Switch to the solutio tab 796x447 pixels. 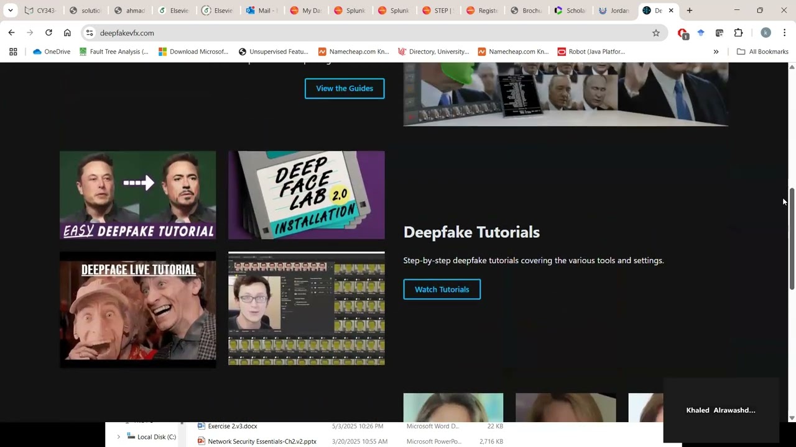click(85, 11)
